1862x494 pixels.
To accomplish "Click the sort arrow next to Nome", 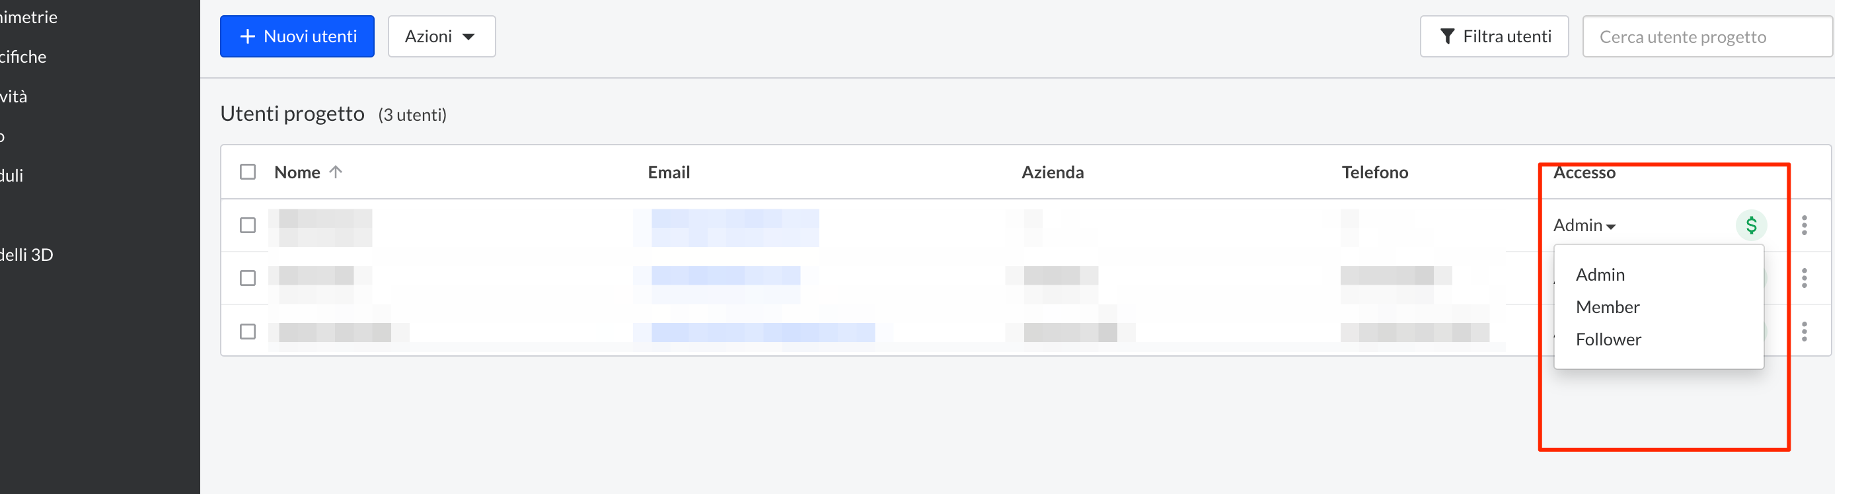I will (x=336, y=172).
